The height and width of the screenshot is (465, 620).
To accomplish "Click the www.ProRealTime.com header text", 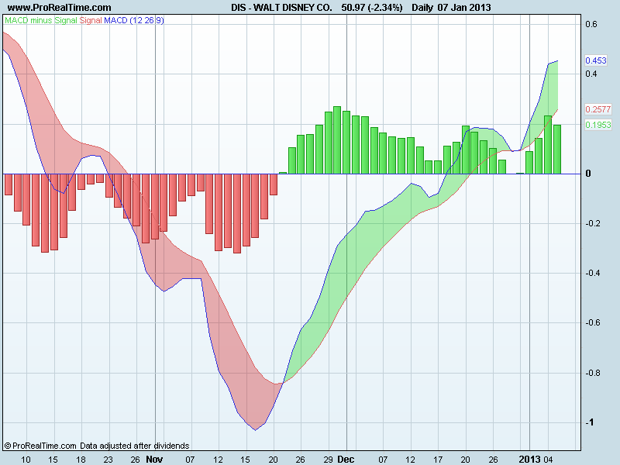I will (60, 8).
